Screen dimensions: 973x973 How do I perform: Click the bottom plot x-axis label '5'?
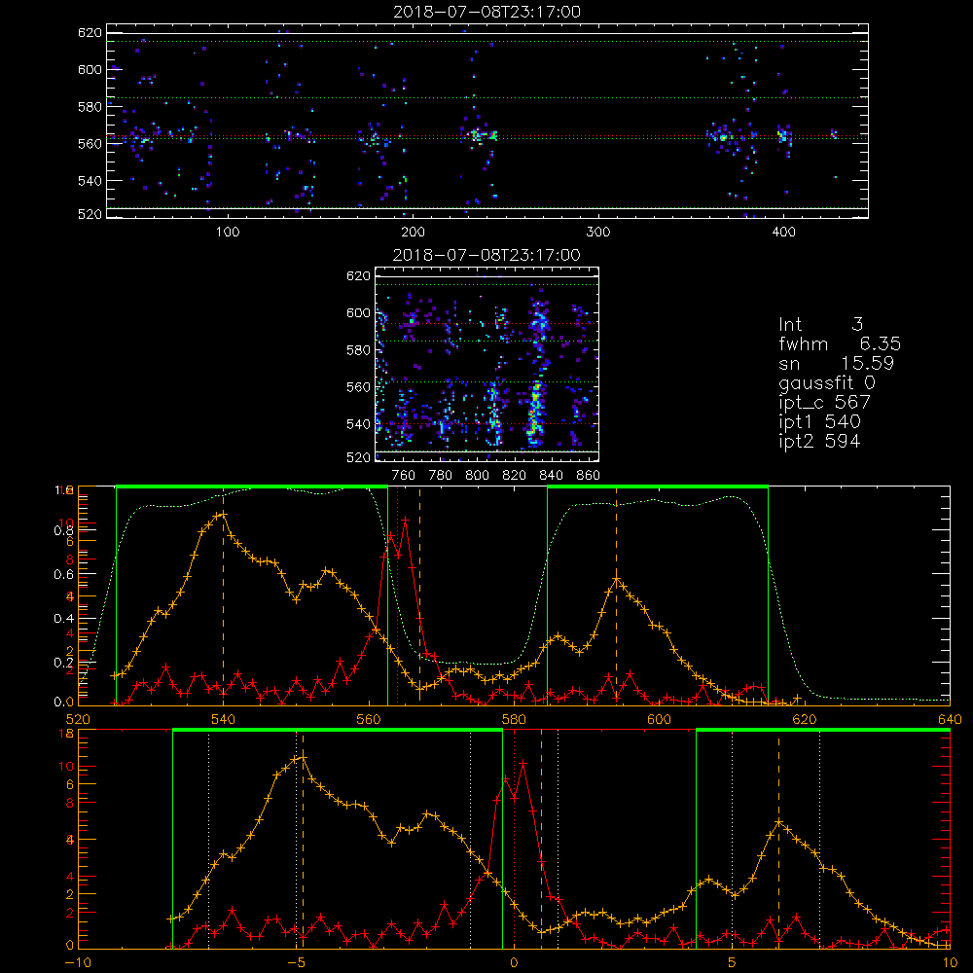coord(733,963)
